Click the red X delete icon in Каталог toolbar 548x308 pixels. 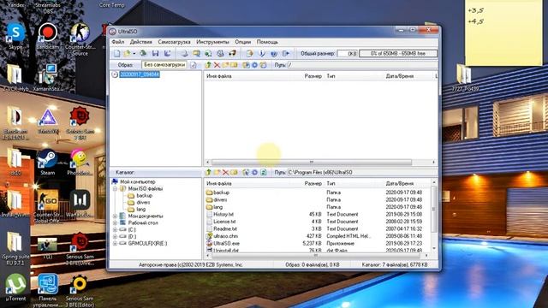[x=225, y=172]
